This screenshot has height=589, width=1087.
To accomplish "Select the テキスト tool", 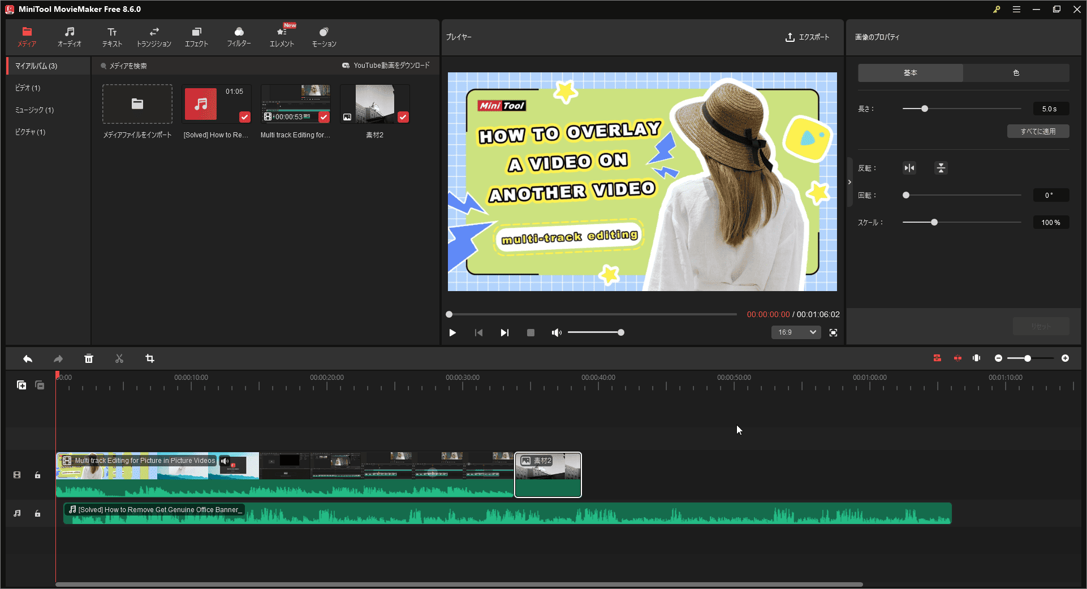I will (x=111, y=37).
